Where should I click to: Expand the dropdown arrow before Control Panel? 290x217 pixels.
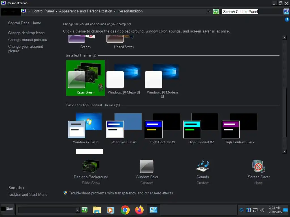(29, 11)
